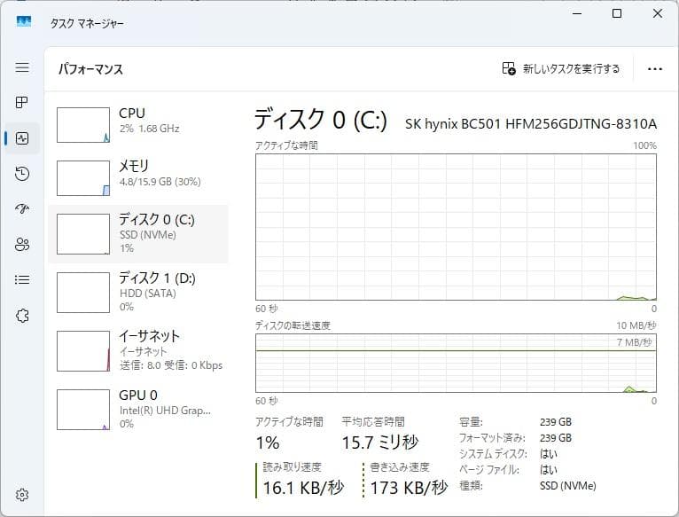Screen dimensions: 679x517
Task: Click the 読み取り速度 label
Action: tap(293, 467)
